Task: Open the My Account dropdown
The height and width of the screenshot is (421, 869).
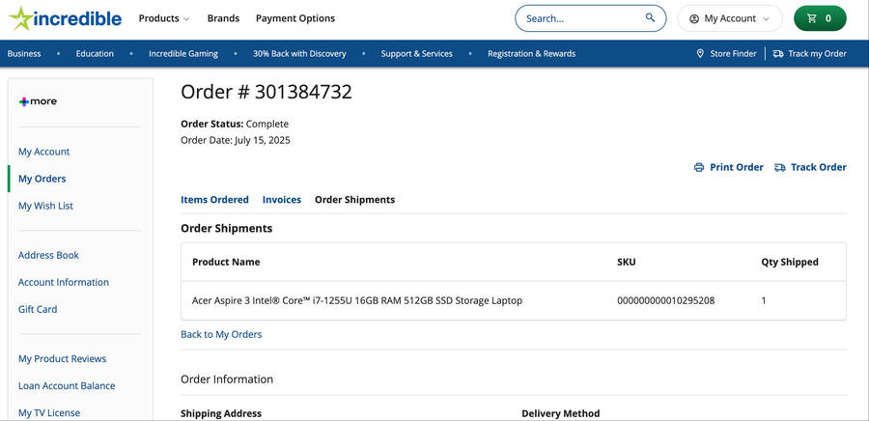Action: [729, 18]
